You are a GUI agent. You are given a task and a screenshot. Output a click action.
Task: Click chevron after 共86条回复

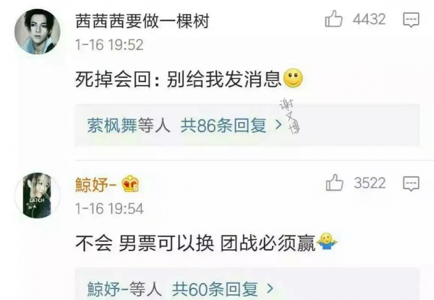[x=279, y=125]
